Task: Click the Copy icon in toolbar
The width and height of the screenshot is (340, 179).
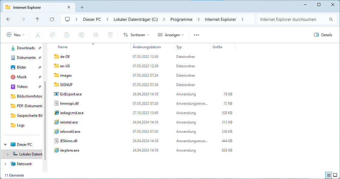Action: [x=52, y=35]
